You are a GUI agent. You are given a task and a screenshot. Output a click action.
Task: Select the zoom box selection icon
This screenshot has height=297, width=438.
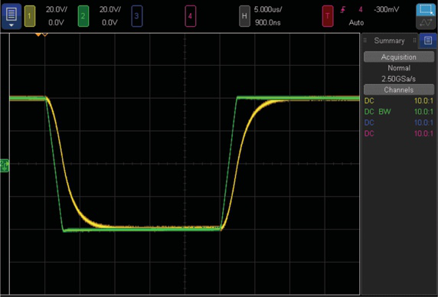(426, 10)
